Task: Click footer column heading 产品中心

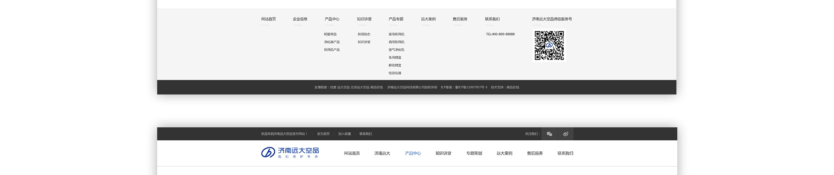Action: pyautogui.click(x=332, y=19)
